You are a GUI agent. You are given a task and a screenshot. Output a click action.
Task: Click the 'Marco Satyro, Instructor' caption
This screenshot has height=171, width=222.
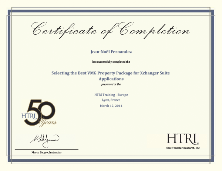[x=47, y=153]
